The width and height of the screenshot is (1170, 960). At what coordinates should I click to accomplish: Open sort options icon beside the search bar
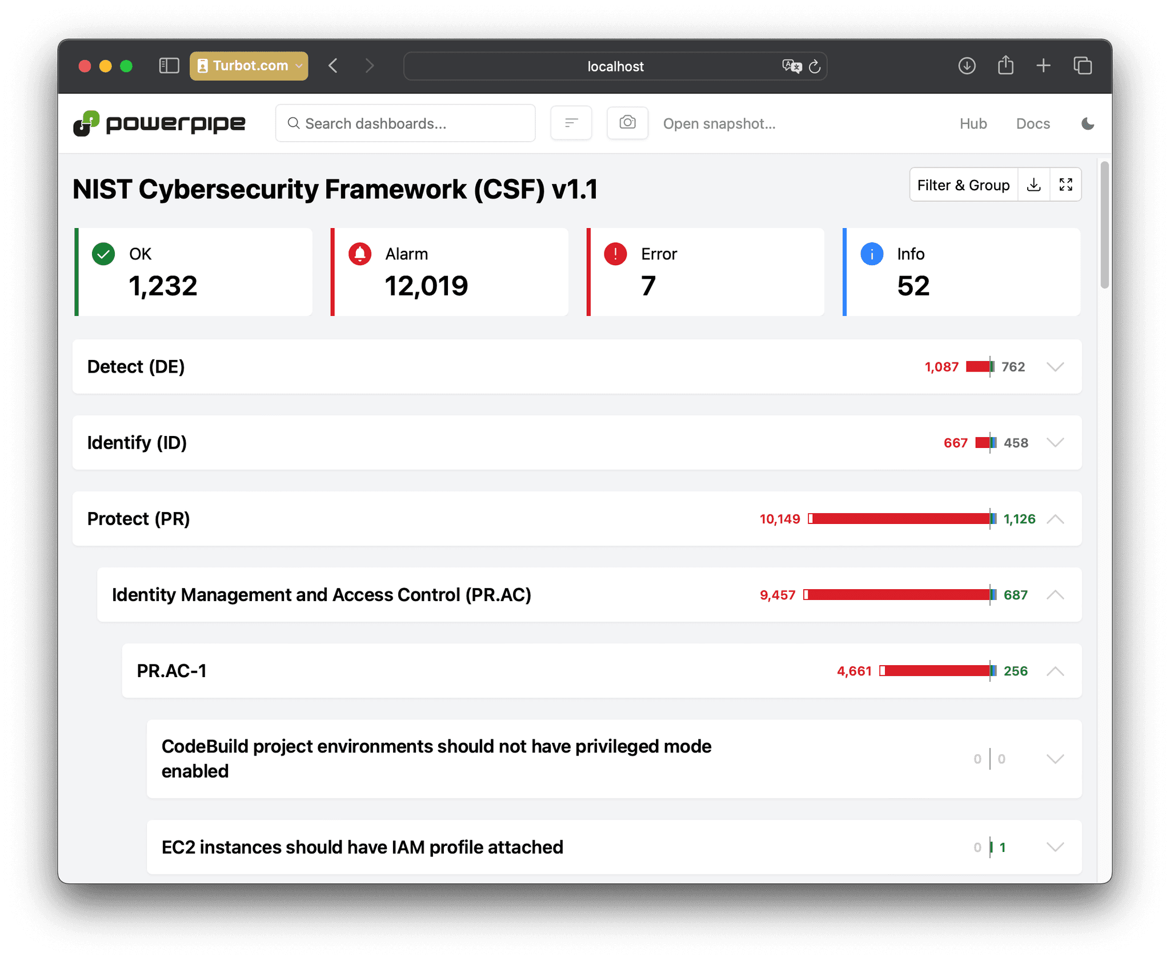coord(571,123)
